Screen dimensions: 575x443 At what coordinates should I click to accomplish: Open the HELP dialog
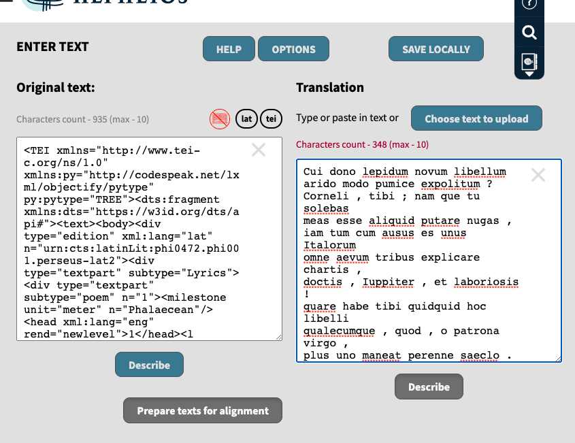pyautogui.click(x=229, y=48)
